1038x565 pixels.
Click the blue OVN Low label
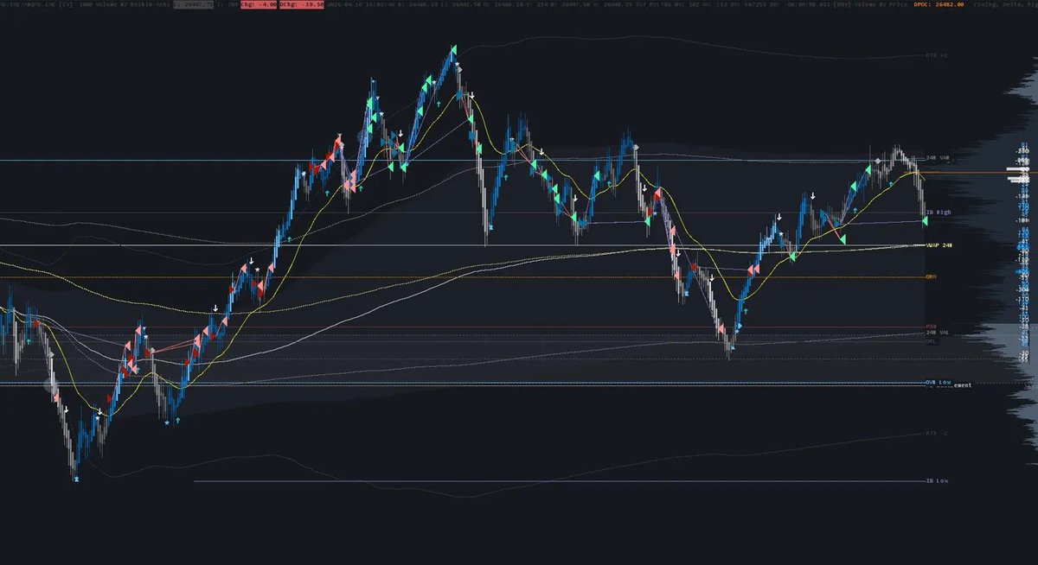coord(938,382)
